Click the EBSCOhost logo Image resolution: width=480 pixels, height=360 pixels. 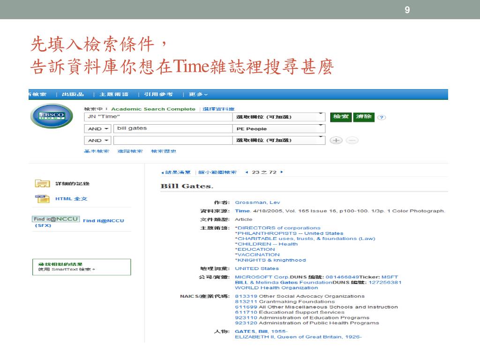52,116
